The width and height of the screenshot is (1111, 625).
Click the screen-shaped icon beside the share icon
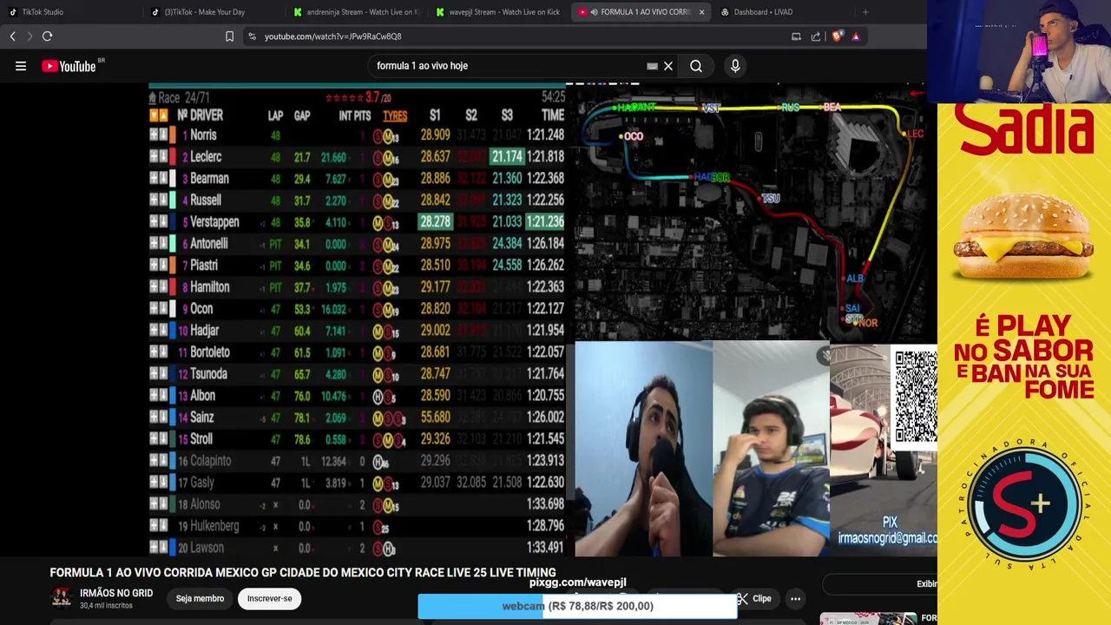796,36
